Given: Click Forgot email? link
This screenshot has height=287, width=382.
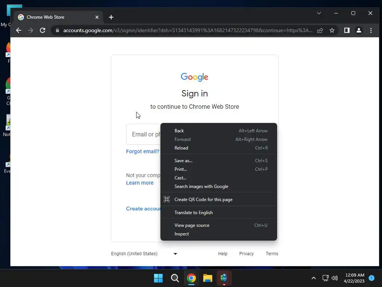Looking at the screenshot, I should click(x=143, y=151).
